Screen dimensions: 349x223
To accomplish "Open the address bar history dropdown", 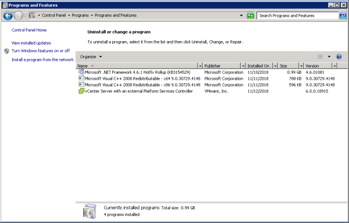I will [x=241, y=16].
